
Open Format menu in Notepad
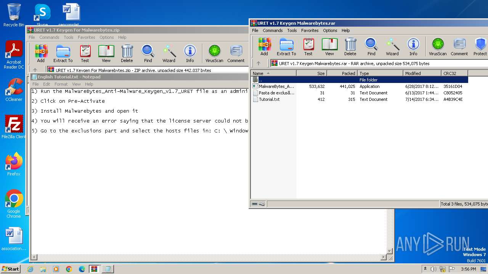61,84
